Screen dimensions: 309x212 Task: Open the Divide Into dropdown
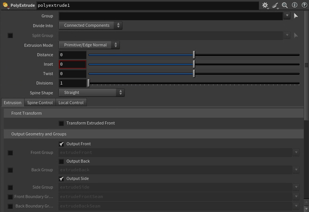90,25
